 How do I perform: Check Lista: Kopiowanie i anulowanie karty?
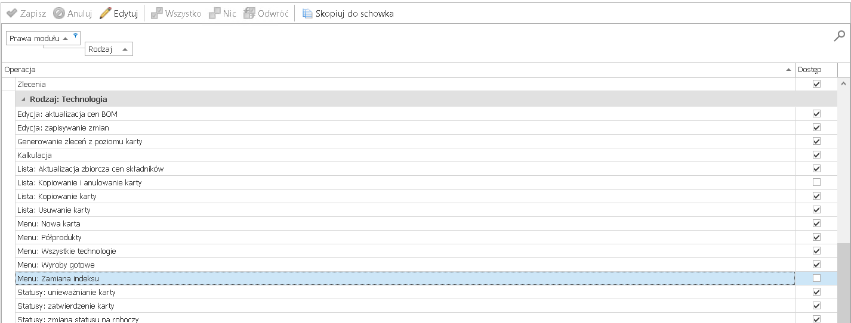coord(816,182)
